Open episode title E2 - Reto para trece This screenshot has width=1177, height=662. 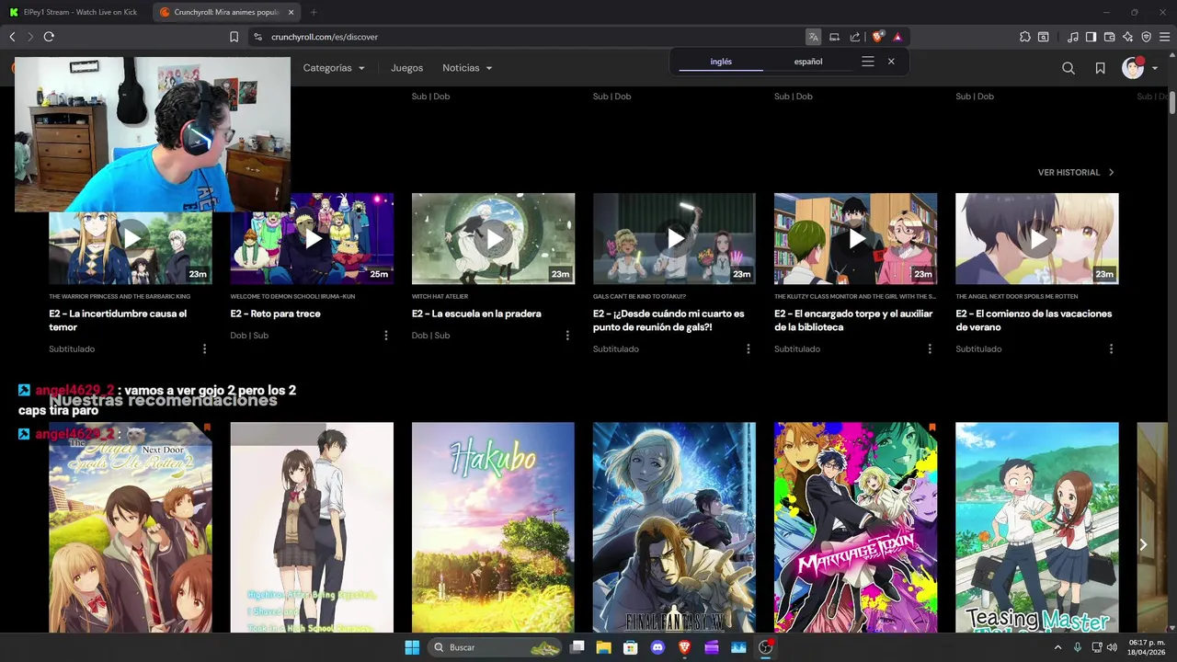point(275,314)
